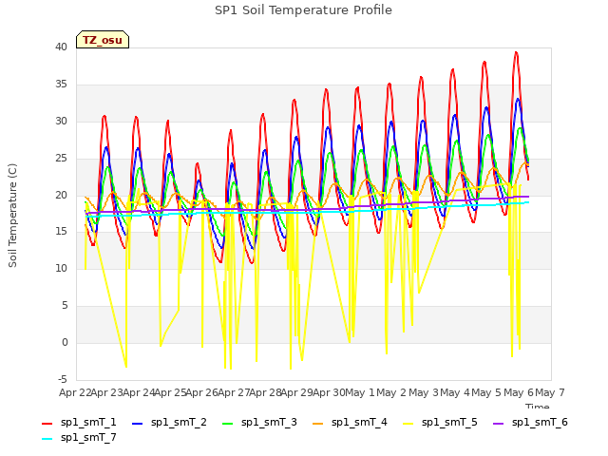Click the y-axis tick label 5

click(65, 306)
